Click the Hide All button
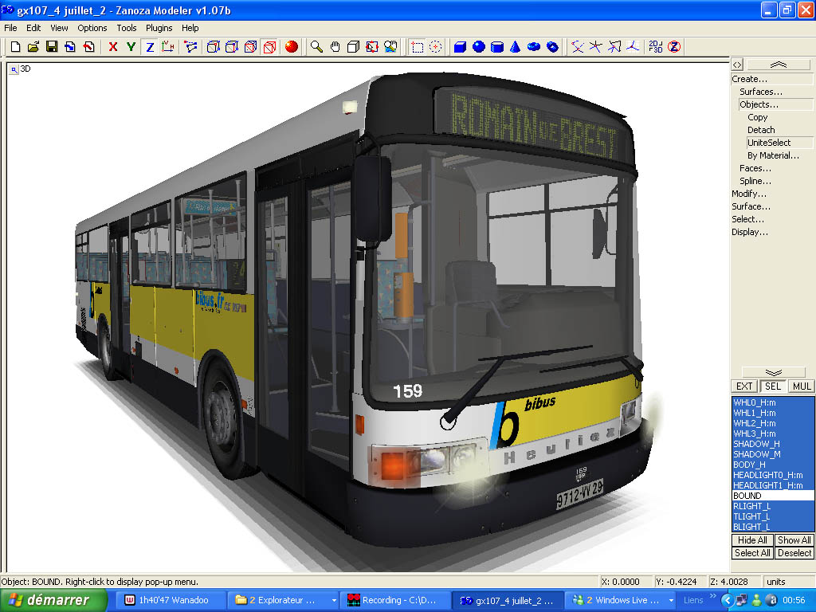The width and height of the screenshot is (816, 612). (x=752, y=540)
